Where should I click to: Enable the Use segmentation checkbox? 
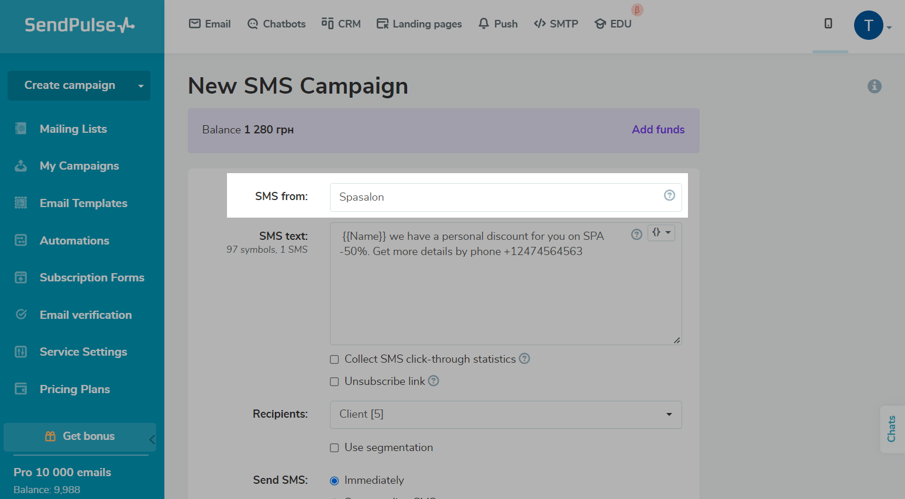pos(335,448)
